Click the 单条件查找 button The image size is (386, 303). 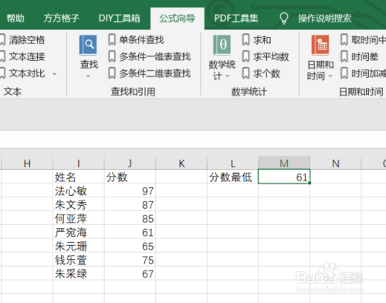(137, 40)
